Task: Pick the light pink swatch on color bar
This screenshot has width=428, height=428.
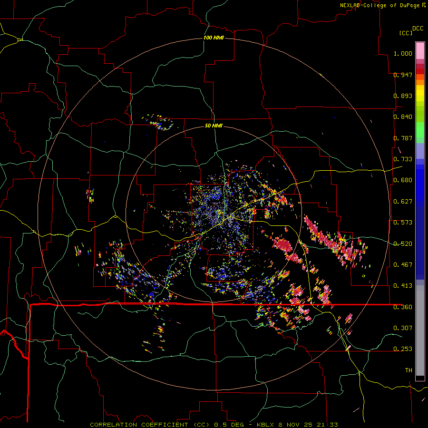Action: coord(420,51)
